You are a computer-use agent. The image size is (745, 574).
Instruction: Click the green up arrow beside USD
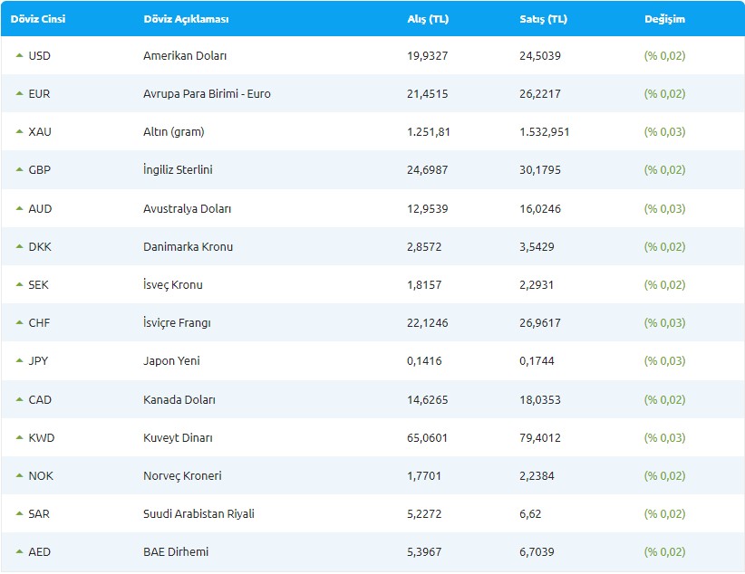click(x=19, y=55)
